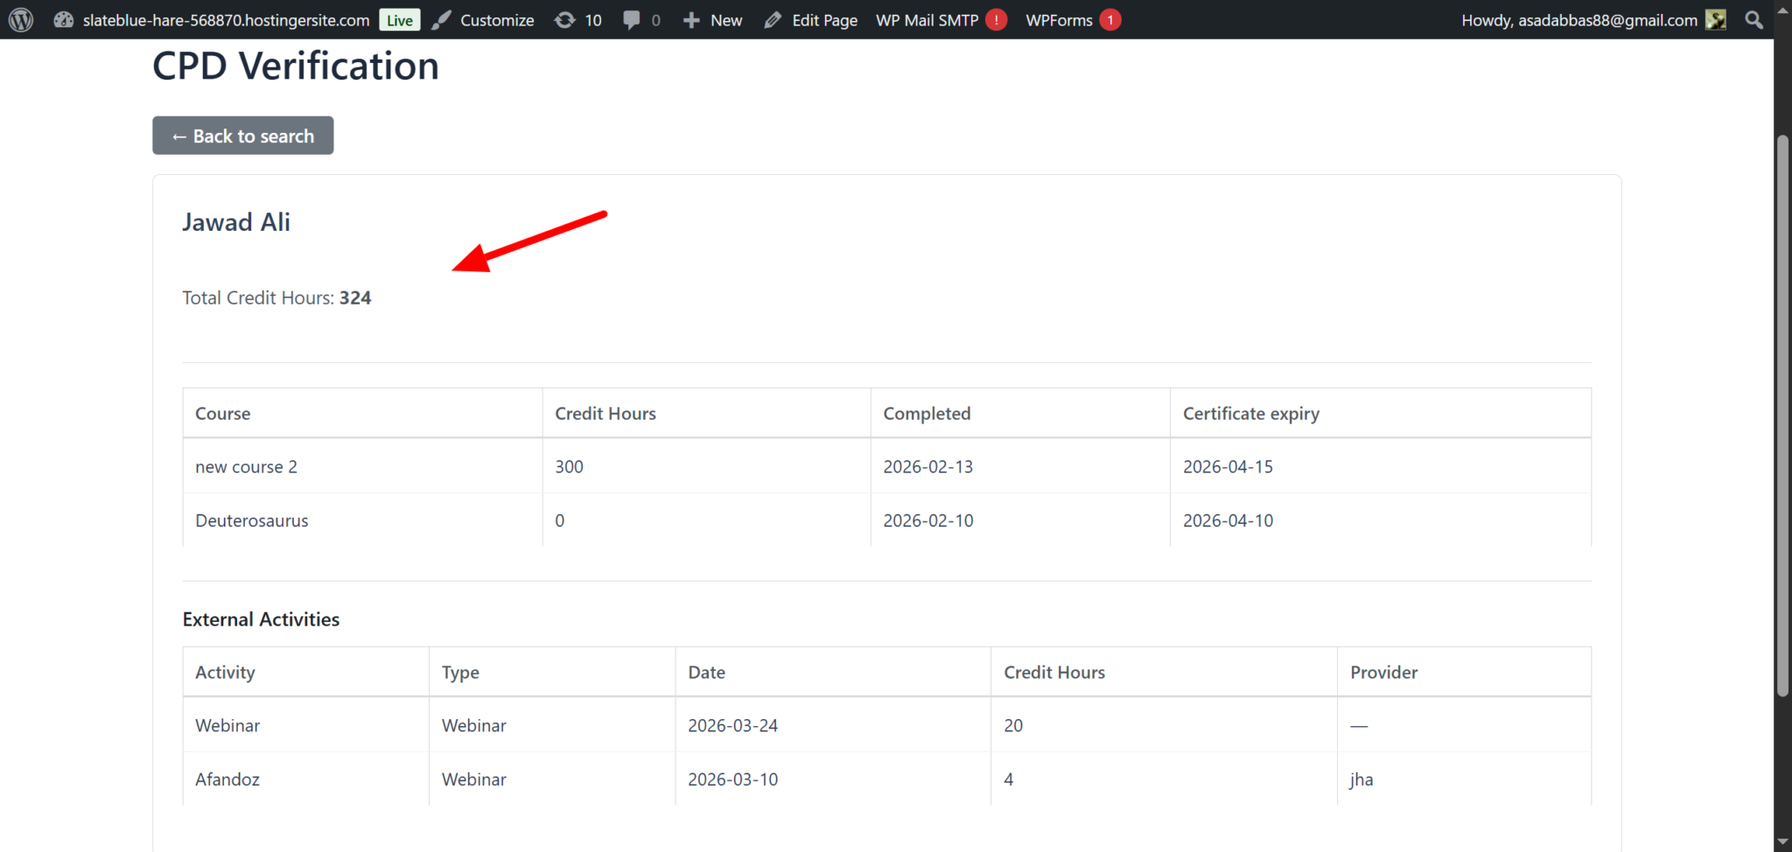Click the Customize paintbrush icon
Image resolution: width=1792 pixels, height=852 pixels.
pyautogui.click(x=443, y=19)
